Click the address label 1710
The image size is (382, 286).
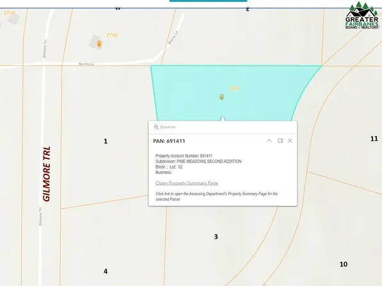(x=112, y=35)
